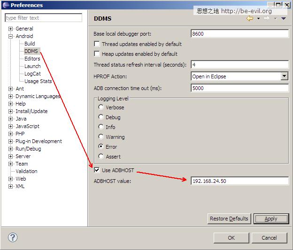Expand the Server tree node

click(10, 156)
